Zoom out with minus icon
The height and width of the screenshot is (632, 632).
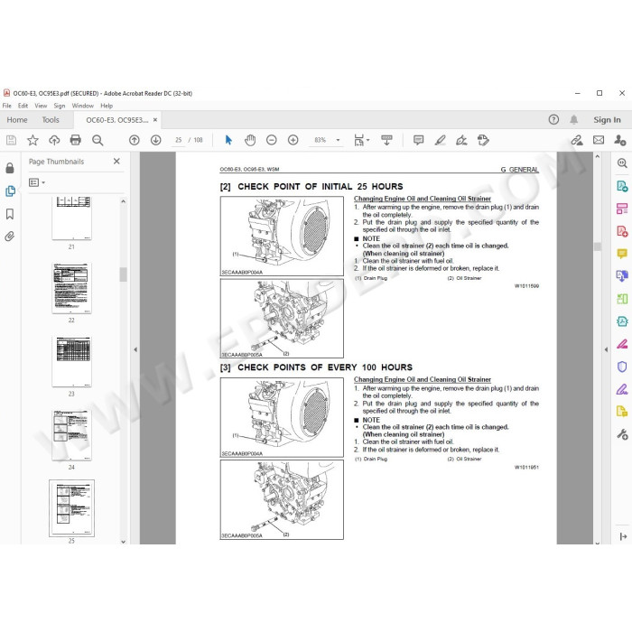click(272, 140)
